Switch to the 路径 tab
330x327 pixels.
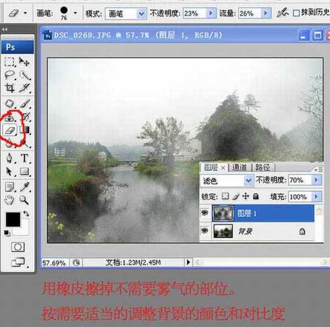tap(263, 168)
